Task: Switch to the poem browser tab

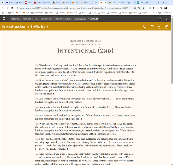Action: 47,3
